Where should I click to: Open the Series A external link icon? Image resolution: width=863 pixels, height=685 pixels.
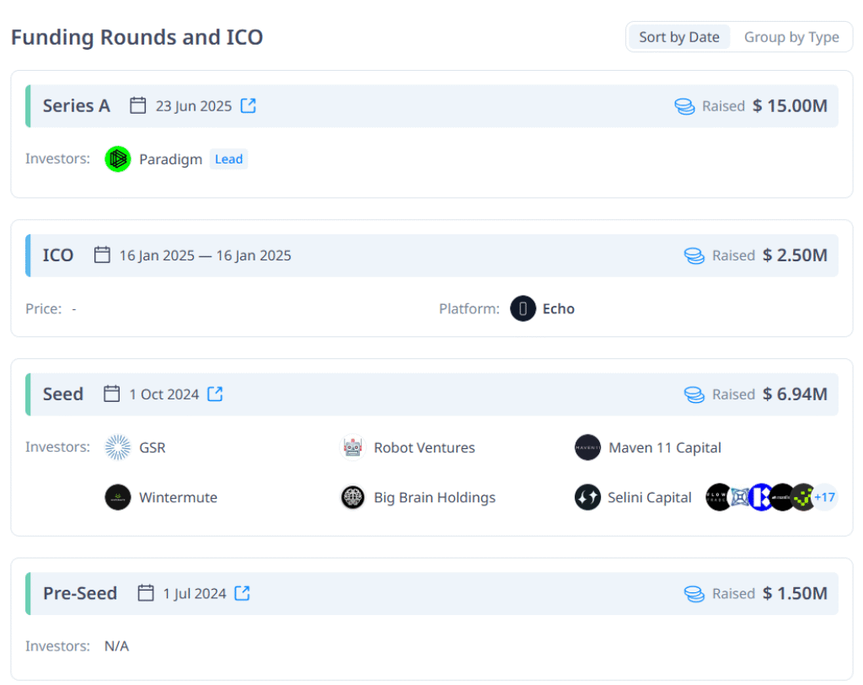(248, 106)
